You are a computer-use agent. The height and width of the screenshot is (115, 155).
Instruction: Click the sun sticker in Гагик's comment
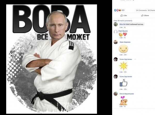123,65
